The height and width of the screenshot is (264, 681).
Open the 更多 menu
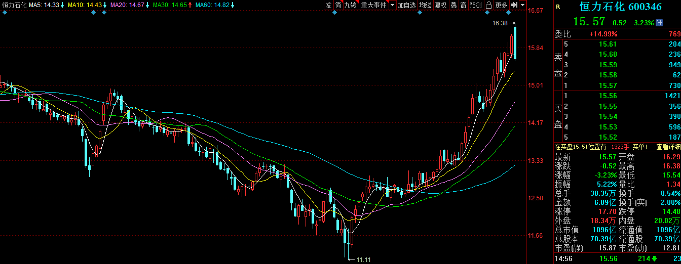pyautogui.click(x=501, y=5)
